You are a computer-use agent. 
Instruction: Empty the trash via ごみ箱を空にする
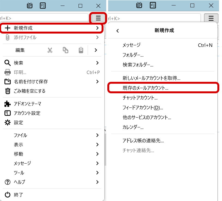pyautogui.click(x=29, y=91)
